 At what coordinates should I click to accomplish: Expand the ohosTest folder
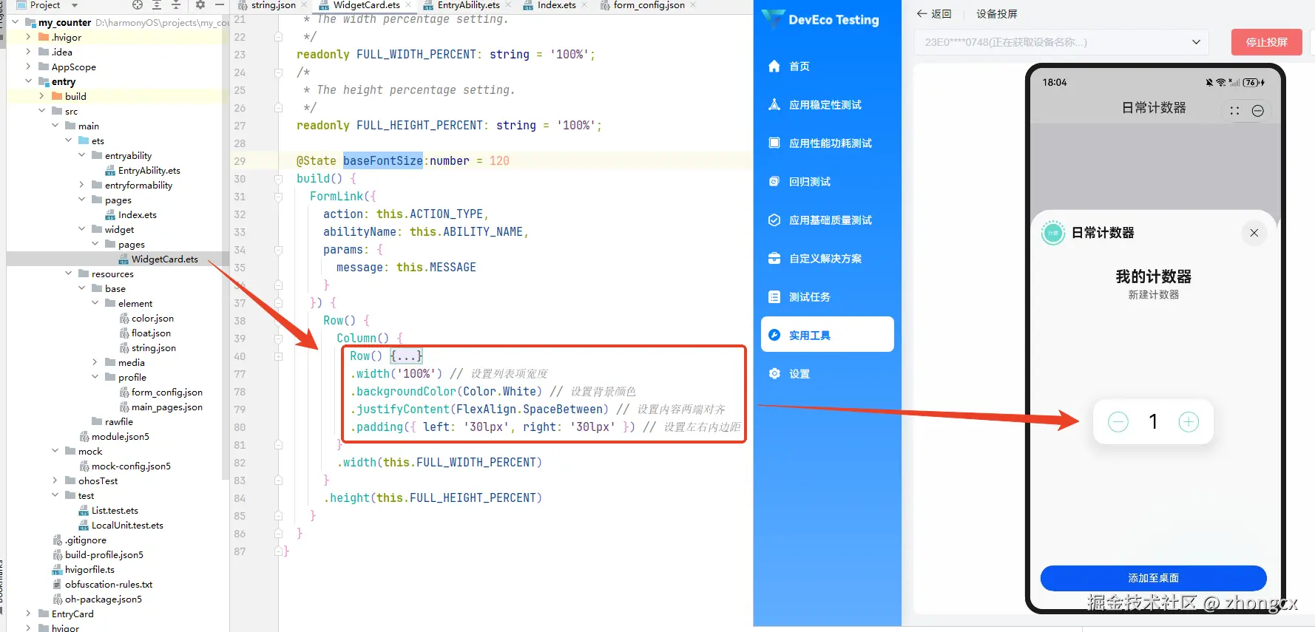[55, 480]
